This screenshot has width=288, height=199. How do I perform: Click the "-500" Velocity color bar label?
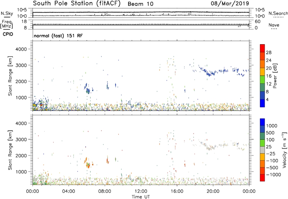[x=272, y=167]
